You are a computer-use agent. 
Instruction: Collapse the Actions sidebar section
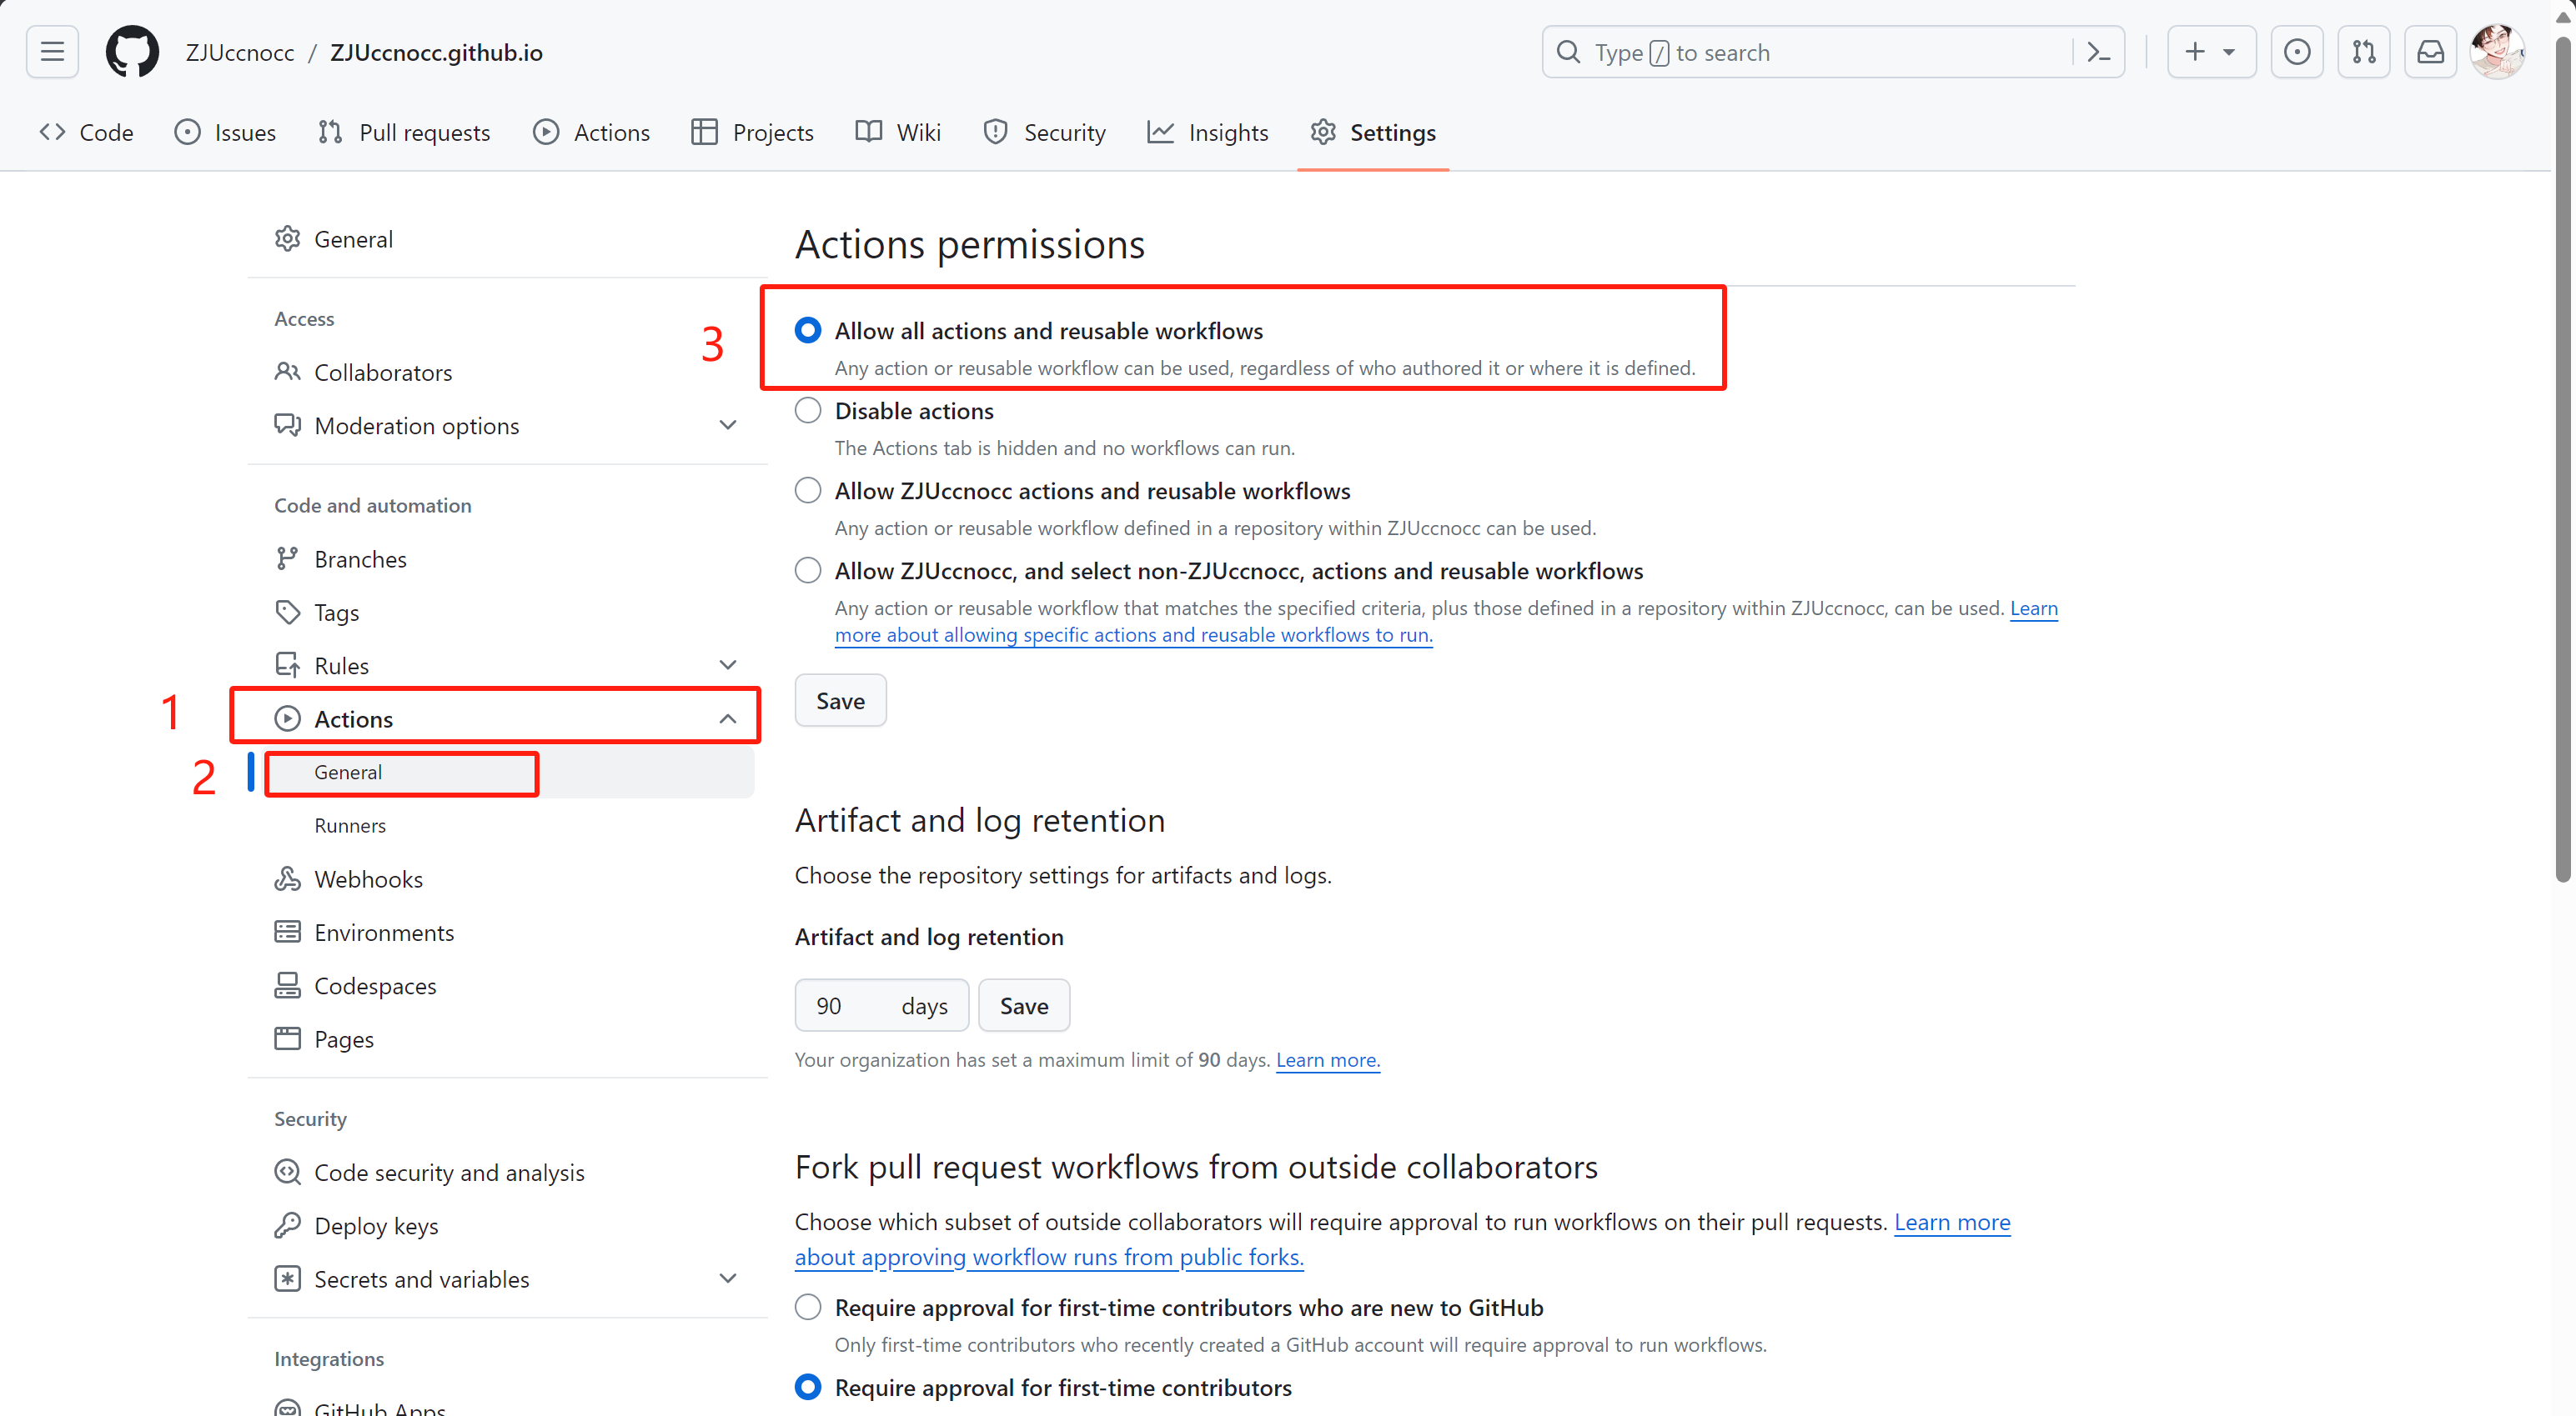(728, 718)
